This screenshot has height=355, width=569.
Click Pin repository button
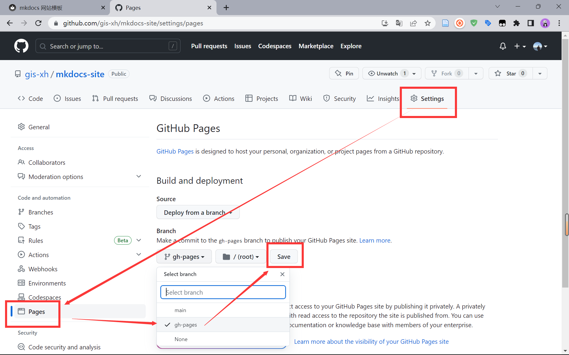pyautogui.click(x=344, y=73)
